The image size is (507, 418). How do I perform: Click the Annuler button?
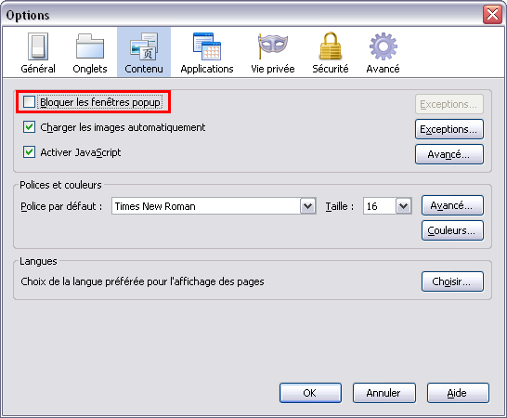[x=384, y=393]
